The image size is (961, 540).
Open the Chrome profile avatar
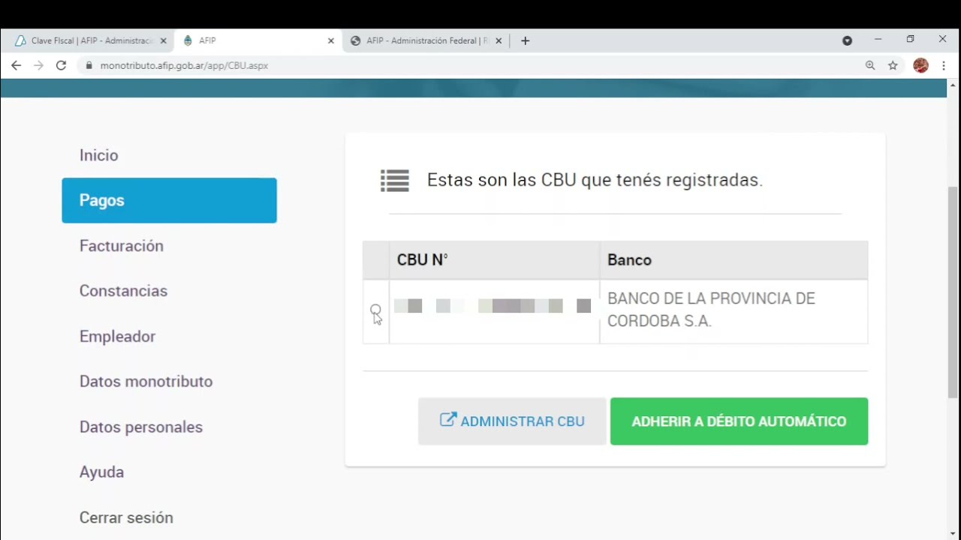click(x=920, y=65)
